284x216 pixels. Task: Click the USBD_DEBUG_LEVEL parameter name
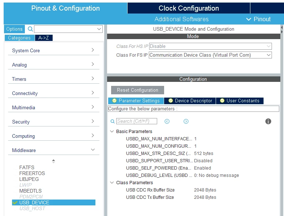(159, 175)
